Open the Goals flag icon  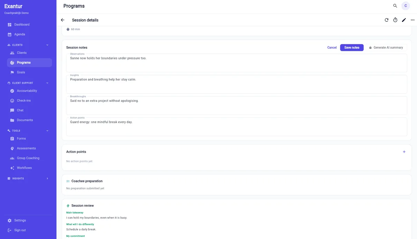(12, 72)
